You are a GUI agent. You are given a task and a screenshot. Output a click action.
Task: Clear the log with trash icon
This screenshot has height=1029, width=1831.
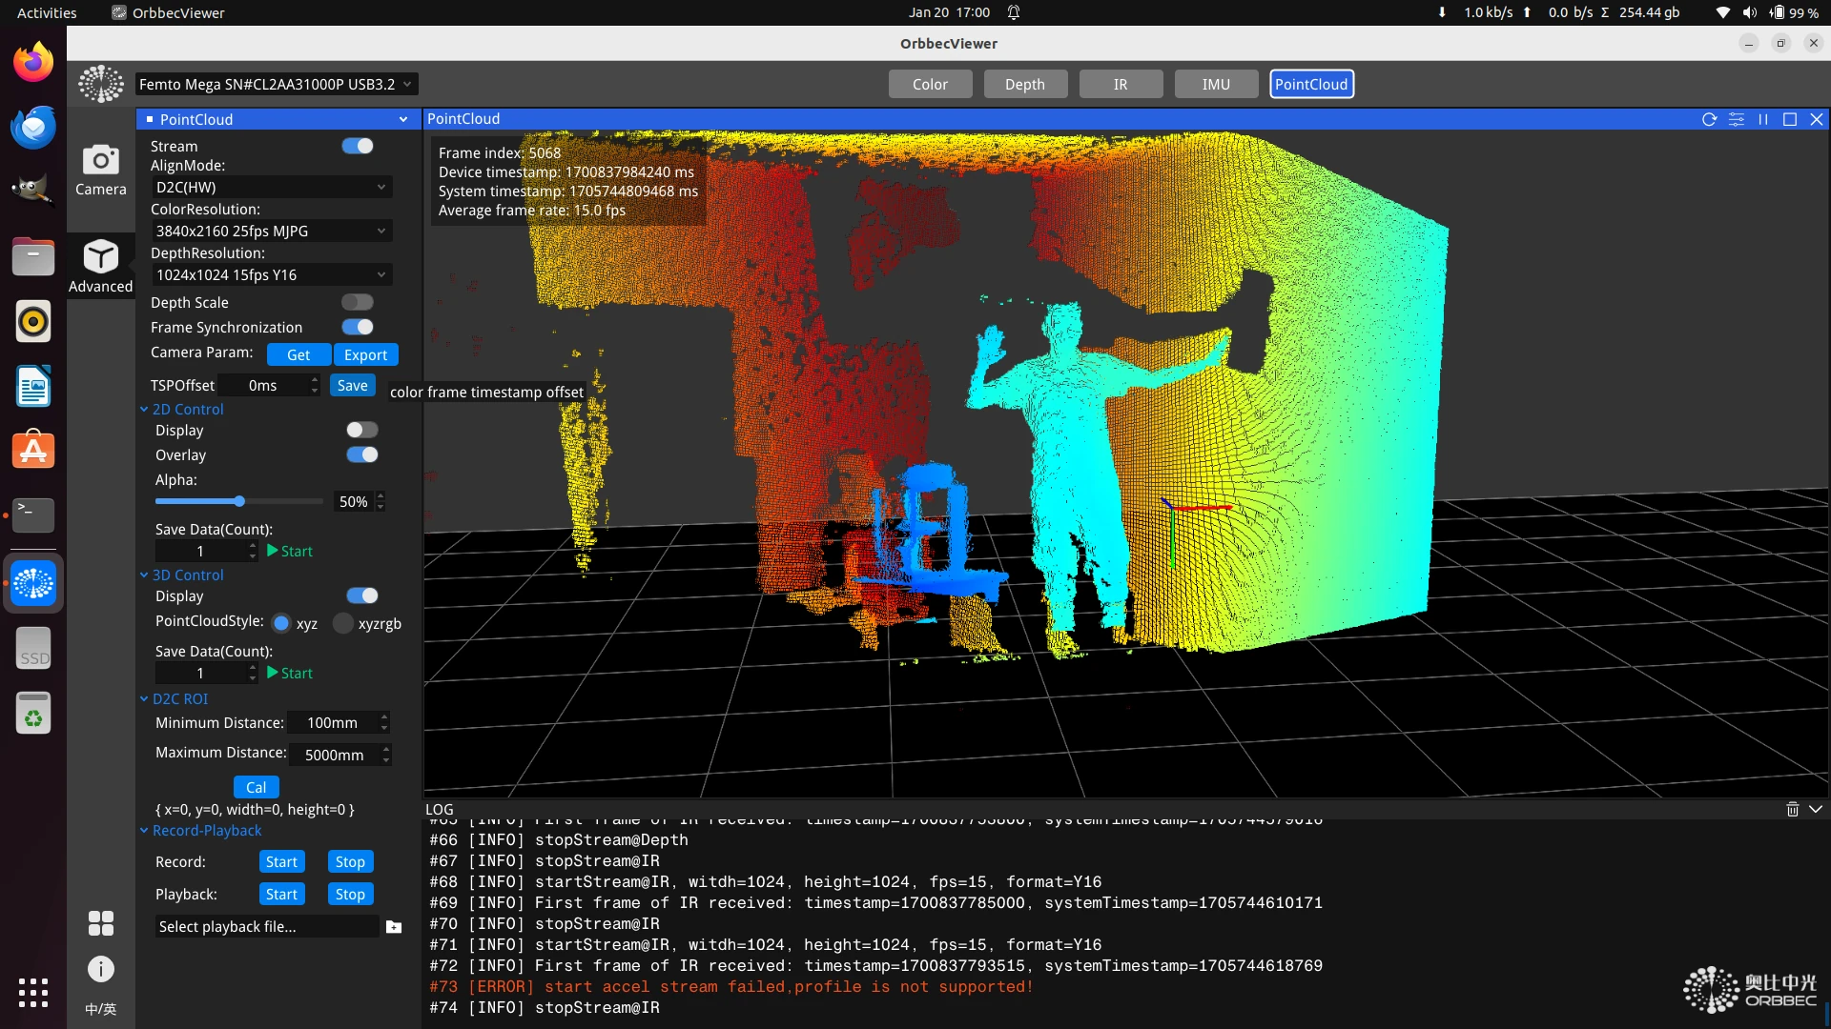coord(1792,809)
